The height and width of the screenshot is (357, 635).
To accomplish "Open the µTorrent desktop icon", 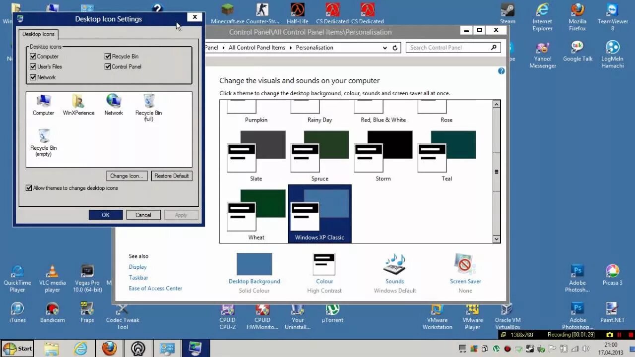I will 332,312.
